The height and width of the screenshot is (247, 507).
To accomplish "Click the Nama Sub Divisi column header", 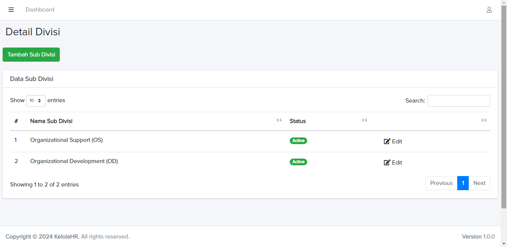I will point(51,121).
